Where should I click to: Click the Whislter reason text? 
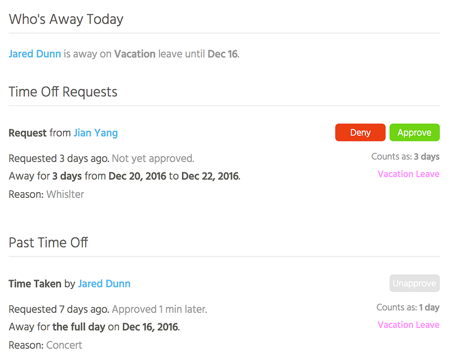[65, 194]
